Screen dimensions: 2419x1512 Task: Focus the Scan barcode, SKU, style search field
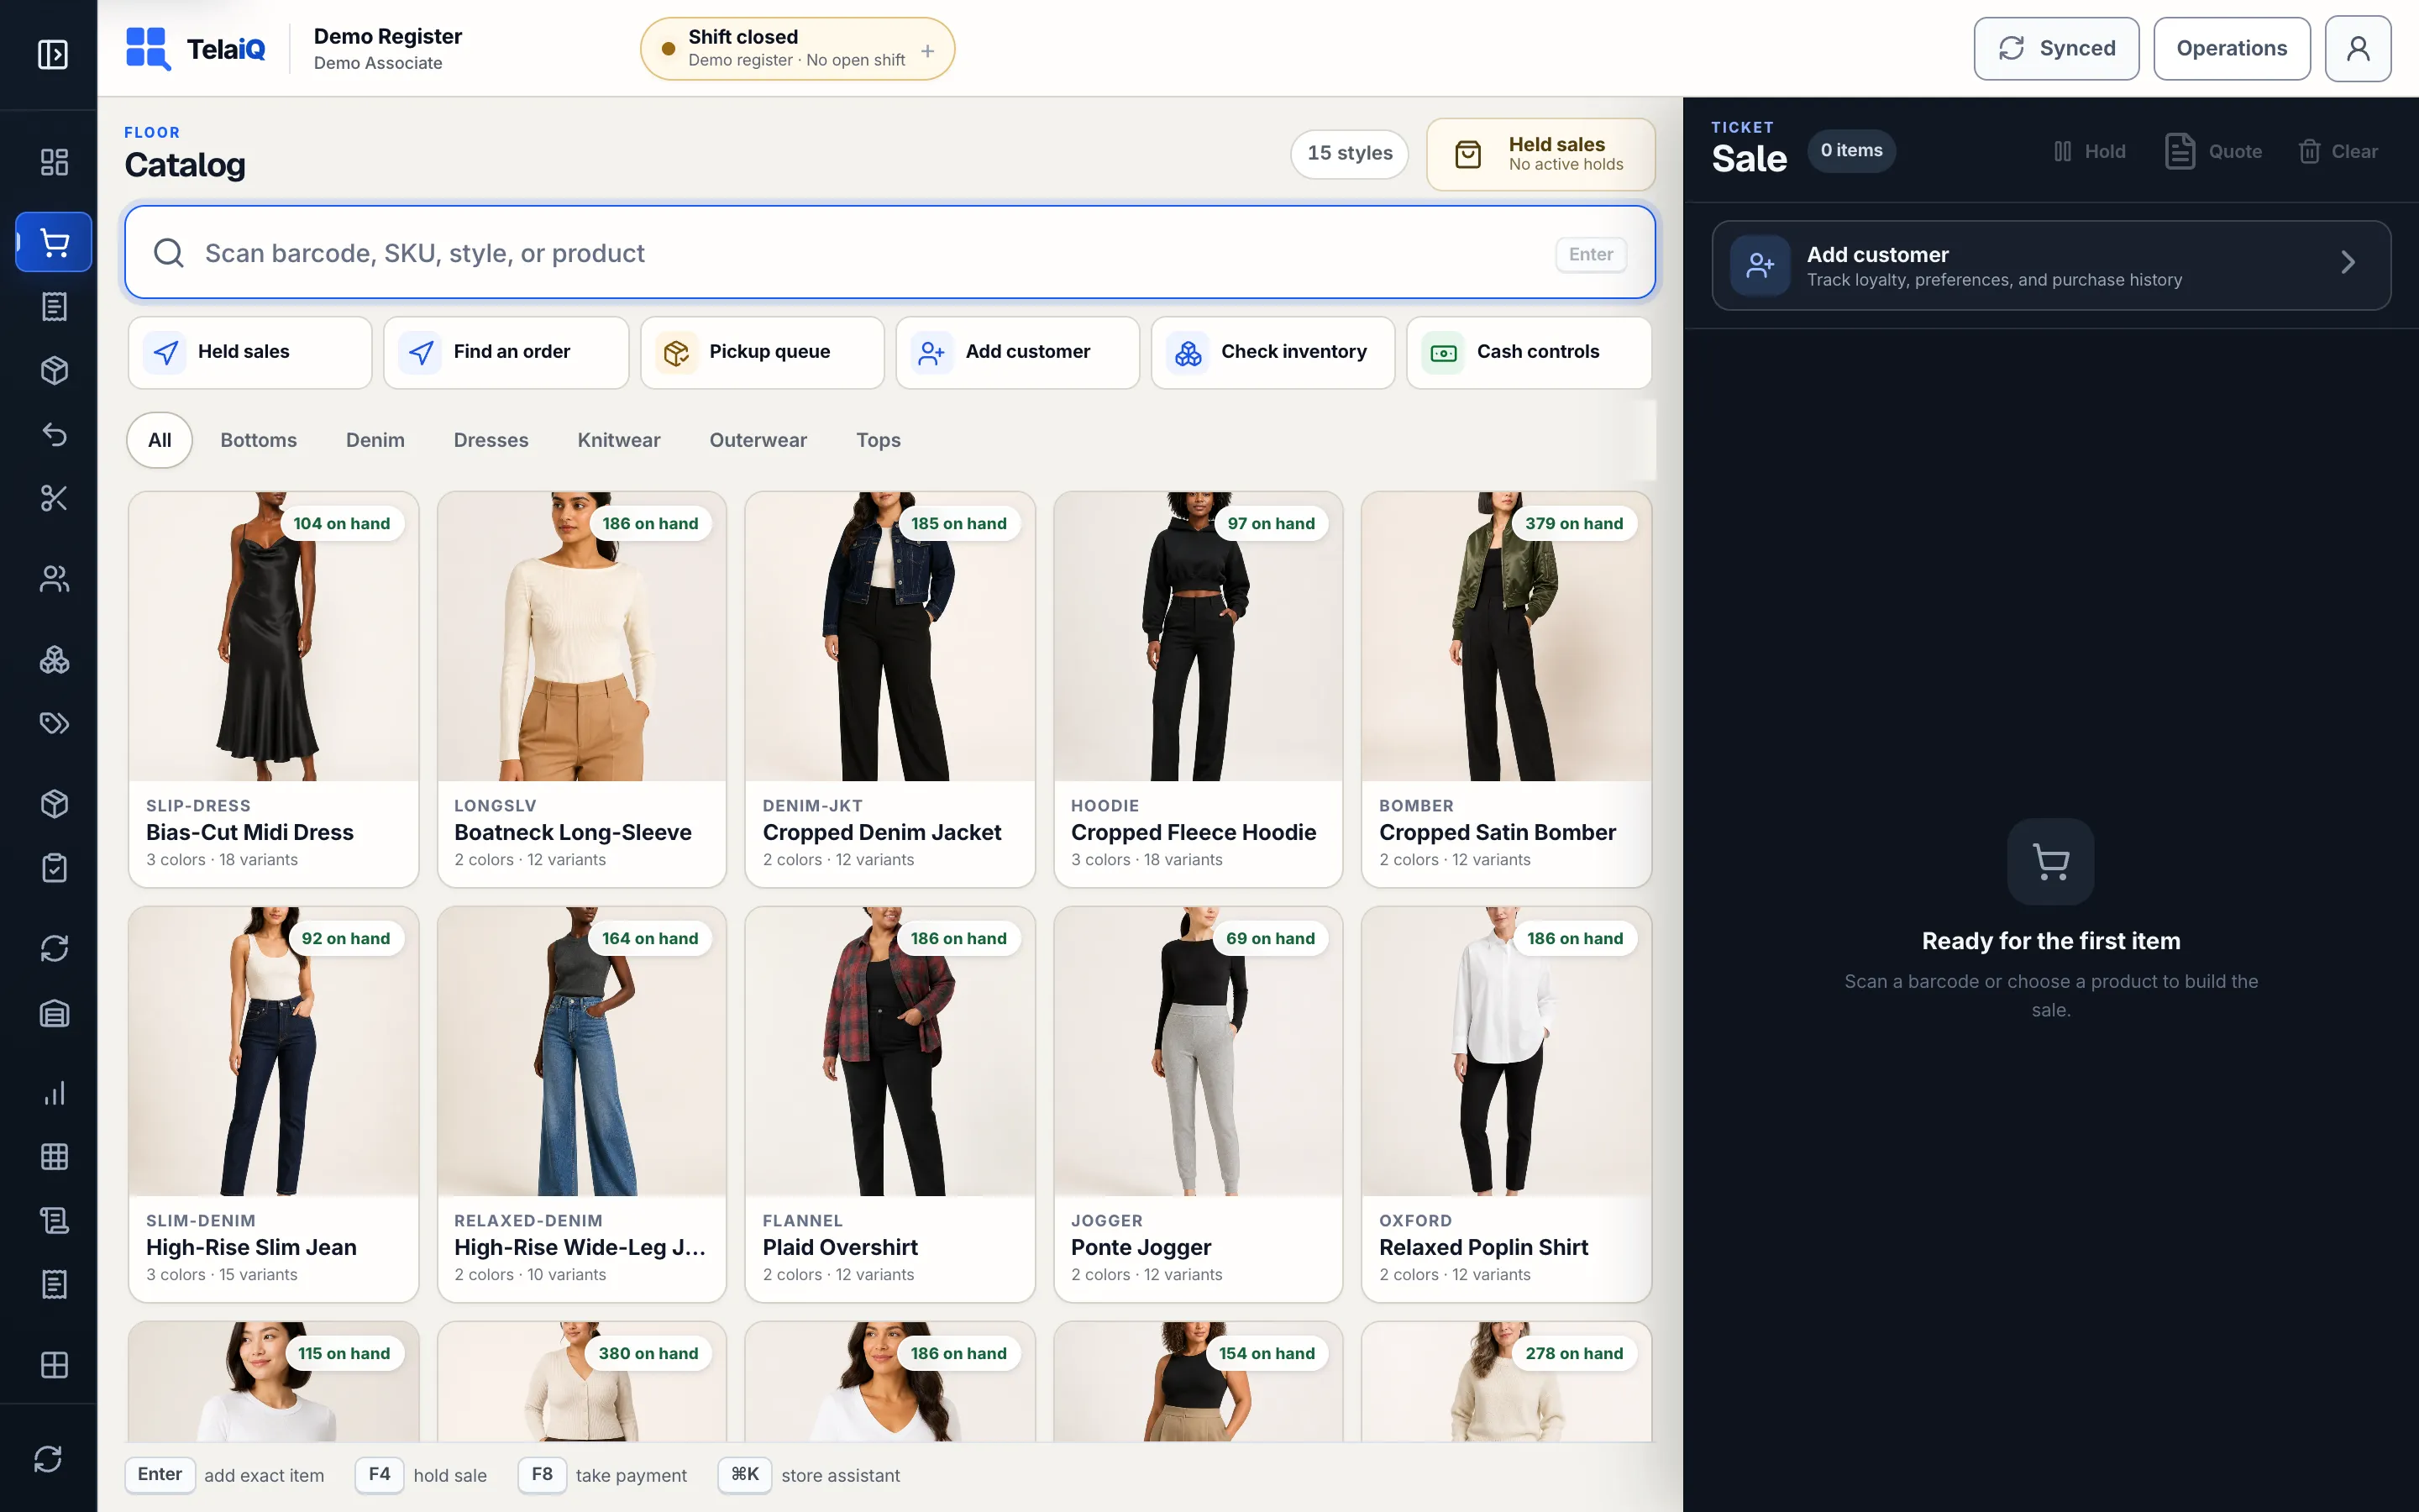pyautogui.click(x=889, y=253)
